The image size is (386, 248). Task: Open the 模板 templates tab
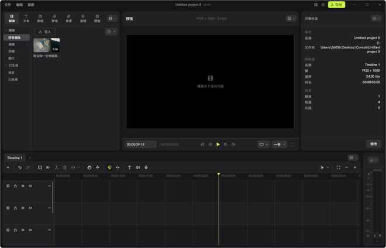tap(97, 19)
